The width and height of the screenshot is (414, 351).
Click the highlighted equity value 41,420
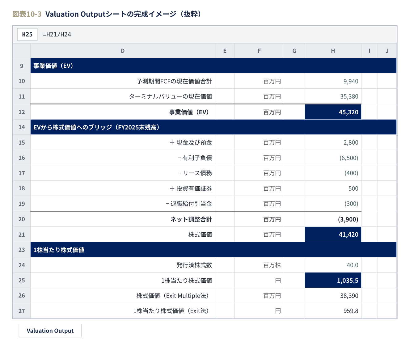pyautogui.click(x=333, y=235)
